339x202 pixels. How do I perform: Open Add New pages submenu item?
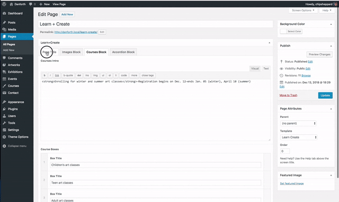[8, 50]
